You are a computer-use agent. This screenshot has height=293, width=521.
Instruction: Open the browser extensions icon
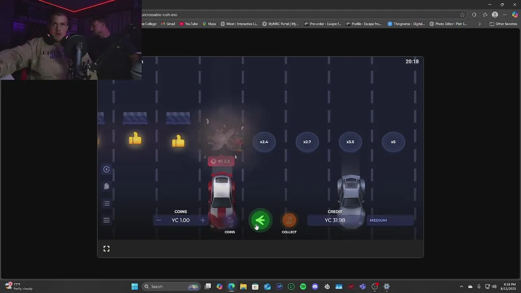coord(474,15)
